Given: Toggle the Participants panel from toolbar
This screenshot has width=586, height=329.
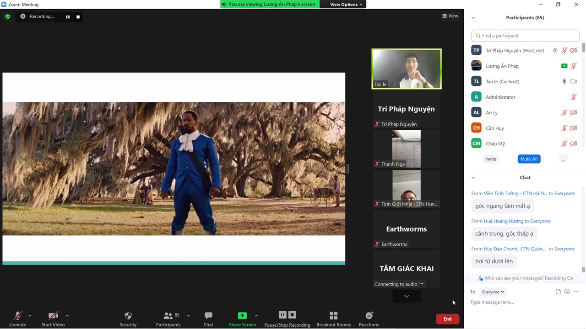Looking at the screenshot, I should 168,319.
